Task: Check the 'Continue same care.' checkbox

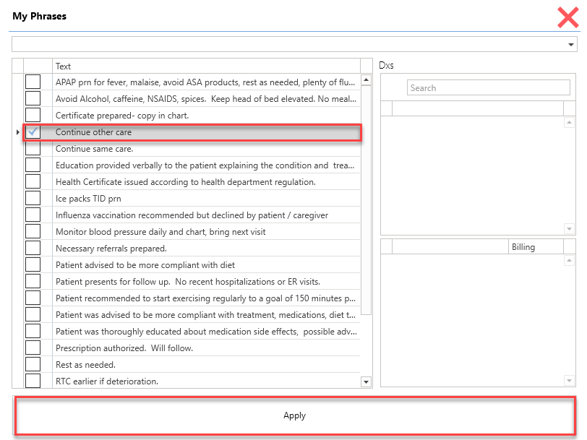Action: pyautogui.click(x=33, y=149)
